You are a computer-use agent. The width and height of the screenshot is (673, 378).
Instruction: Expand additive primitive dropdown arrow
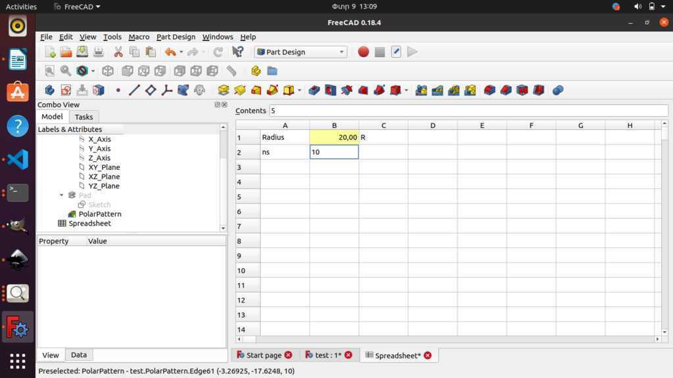coord(299,90)
